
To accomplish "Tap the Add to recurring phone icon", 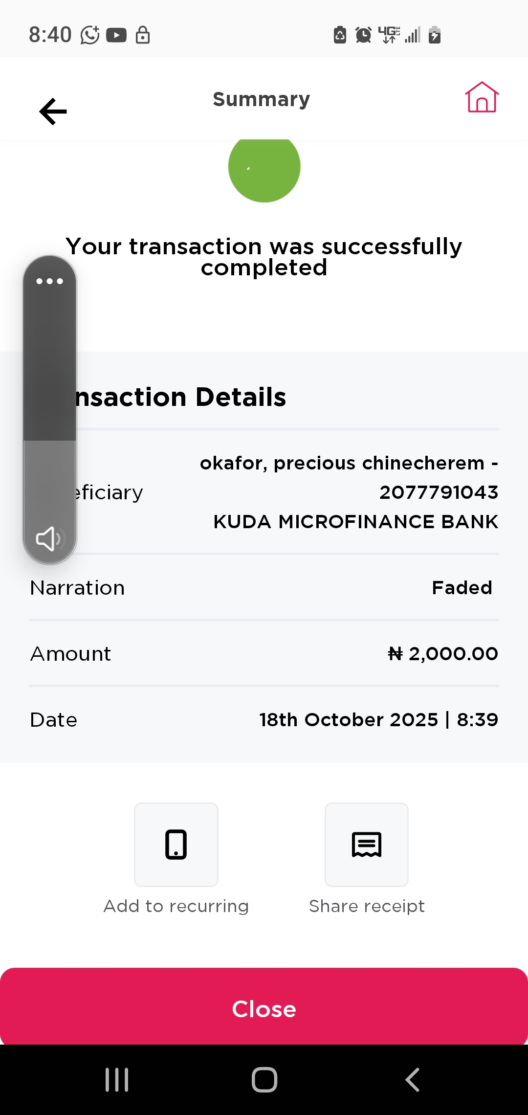I will 176,845.
